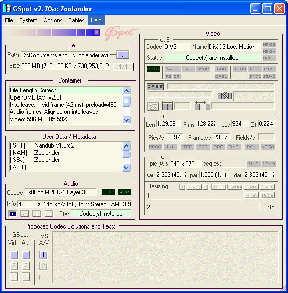Click the QPEL indicator
288x293 pixels.
tap(221, 76)
